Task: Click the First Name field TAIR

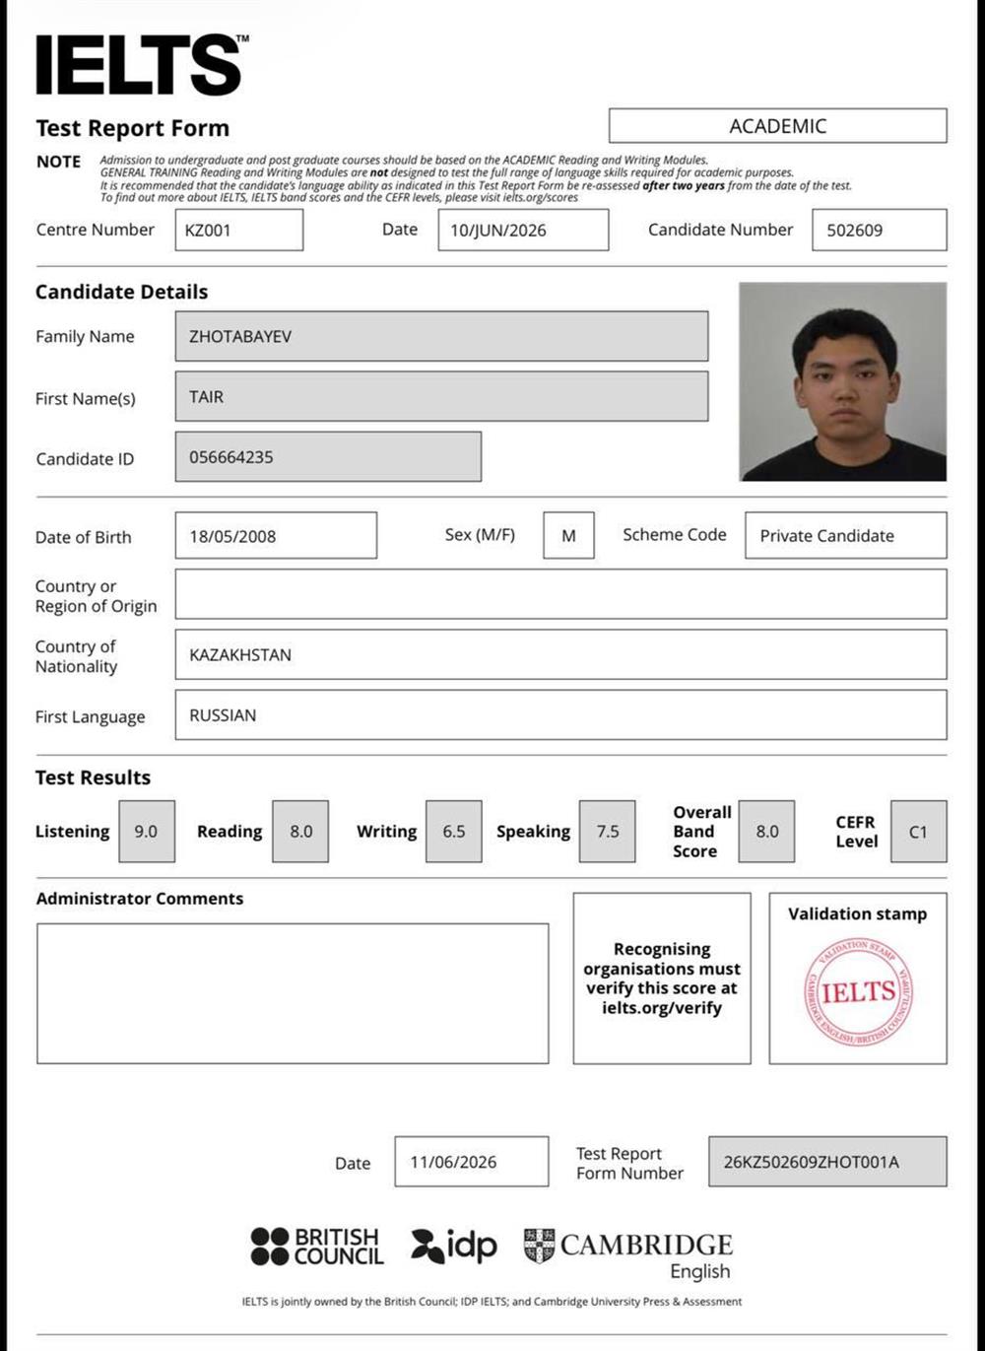Action: pos(441,396)
